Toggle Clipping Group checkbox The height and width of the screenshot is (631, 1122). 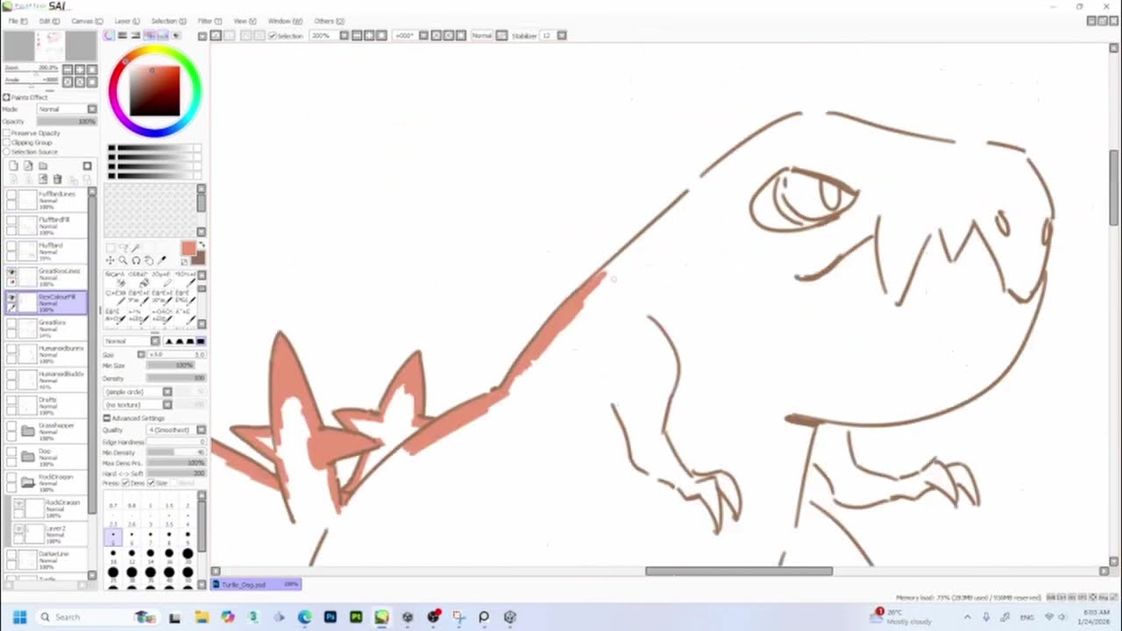pos(7,142)
